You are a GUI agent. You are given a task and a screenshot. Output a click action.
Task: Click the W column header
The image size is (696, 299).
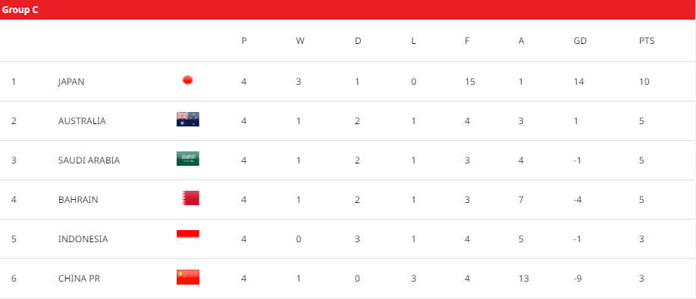(x=300, y=41)
